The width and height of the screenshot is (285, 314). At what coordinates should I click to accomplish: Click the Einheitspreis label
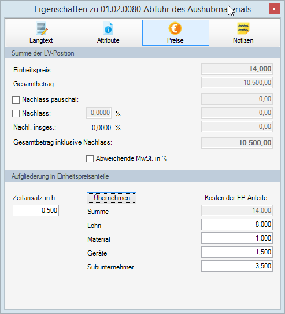33,70
